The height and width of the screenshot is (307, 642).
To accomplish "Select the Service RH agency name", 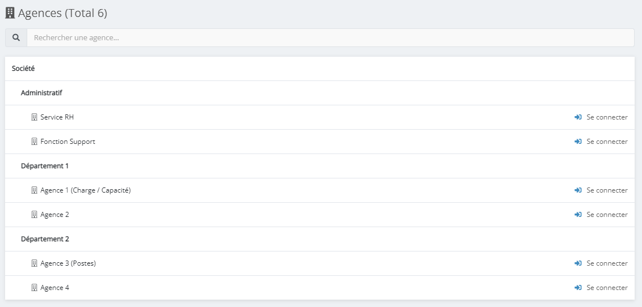I will tap(57, 117).
